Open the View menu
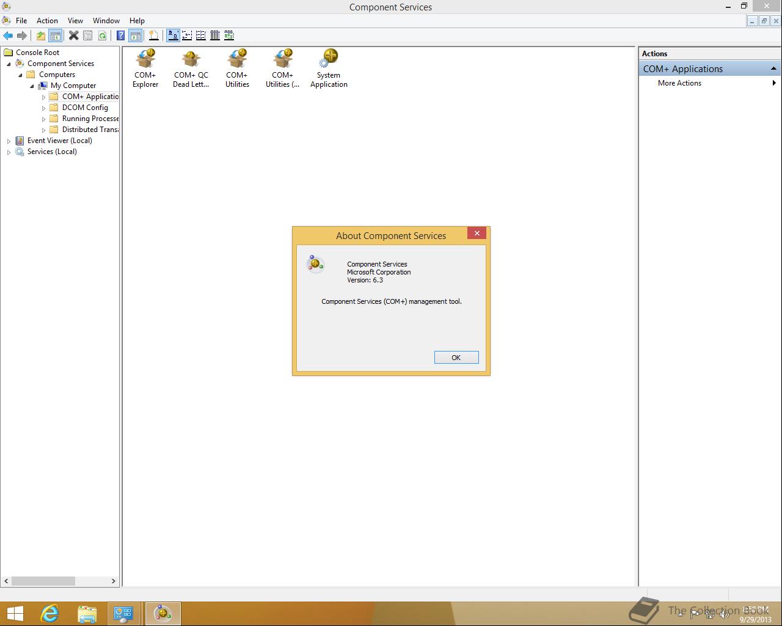 [75, 20]
